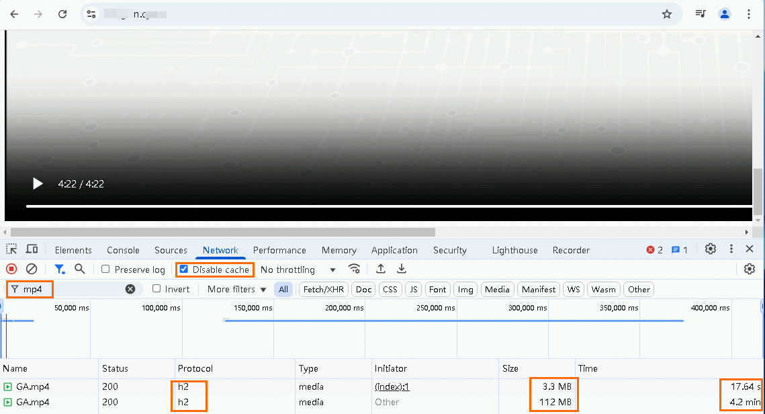Click the vertical page scrollbar

click(x=758, y=192)
